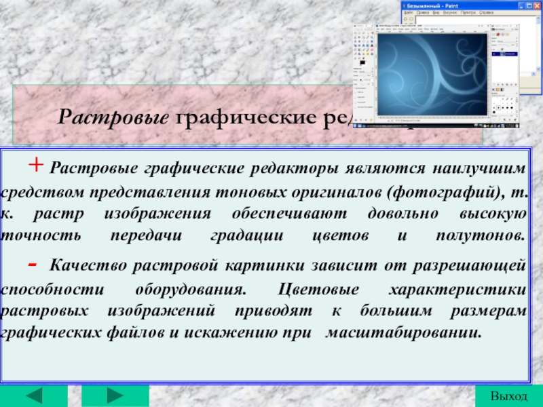Maximize the Paint window

(529, 6)
